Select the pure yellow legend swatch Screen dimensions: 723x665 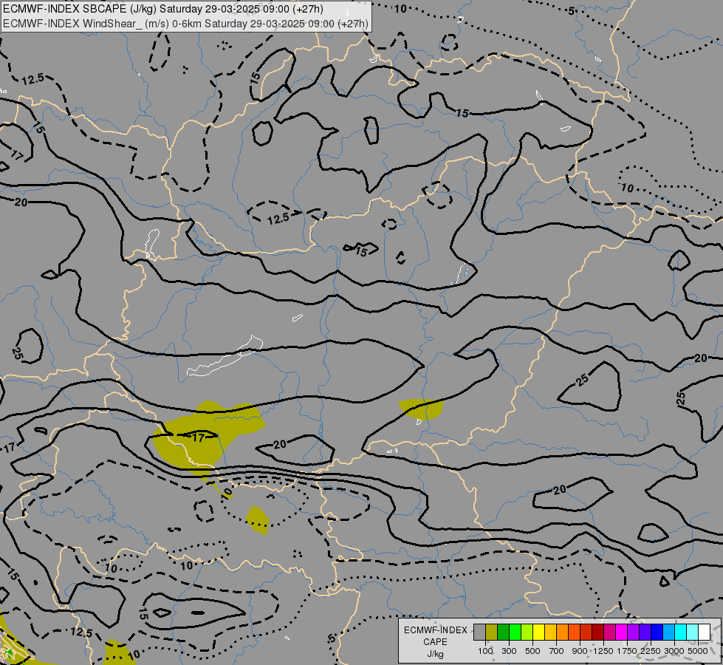[x=538, y=632]
